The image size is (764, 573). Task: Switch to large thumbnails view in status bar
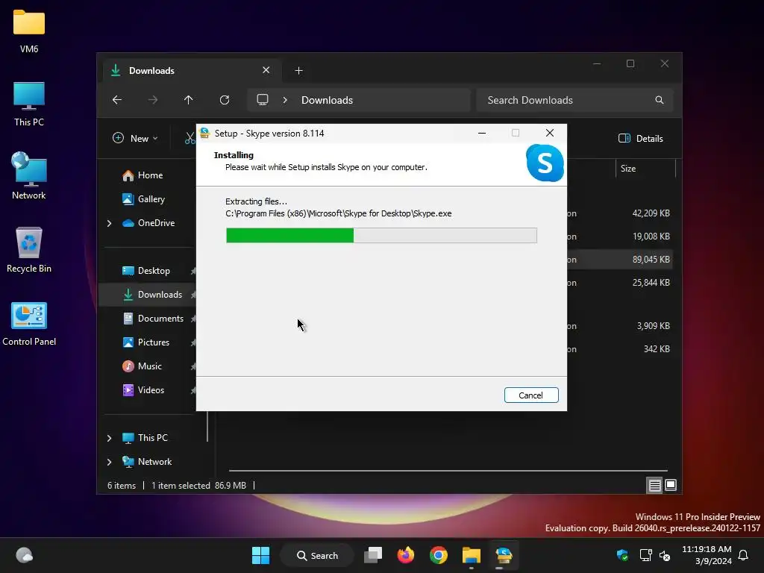pyautogui.click(x=671, y=485)
